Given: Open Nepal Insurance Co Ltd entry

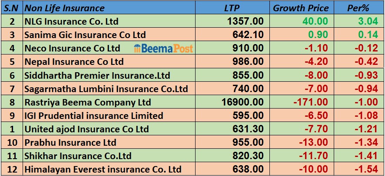Looking at the screenshot, I should click(74, 62).
